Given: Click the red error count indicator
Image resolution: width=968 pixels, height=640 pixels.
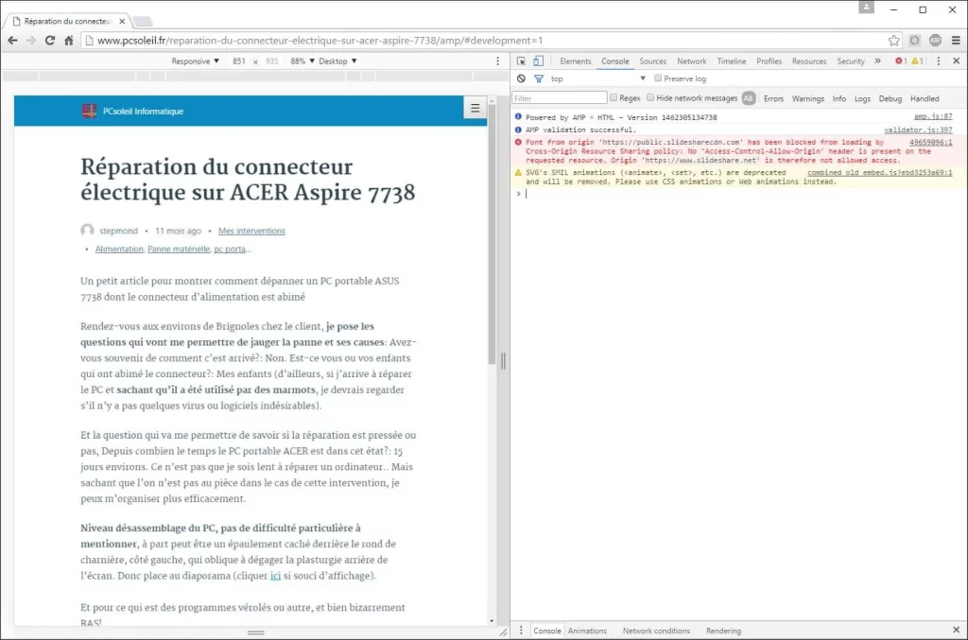Looking at the screenshot, I should tap(901, 61).
